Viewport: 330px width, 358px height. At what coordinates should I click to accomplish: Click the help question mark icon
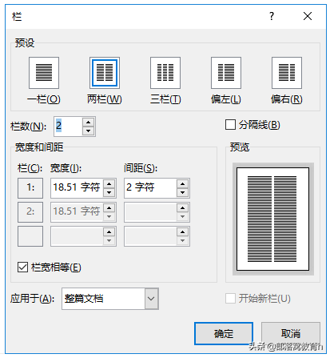pos(272,16)
